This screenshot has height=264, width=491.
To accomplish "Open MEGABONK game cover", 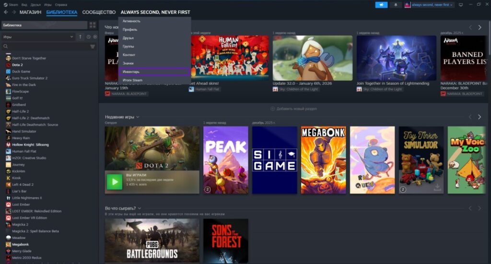I will point(324,160).
